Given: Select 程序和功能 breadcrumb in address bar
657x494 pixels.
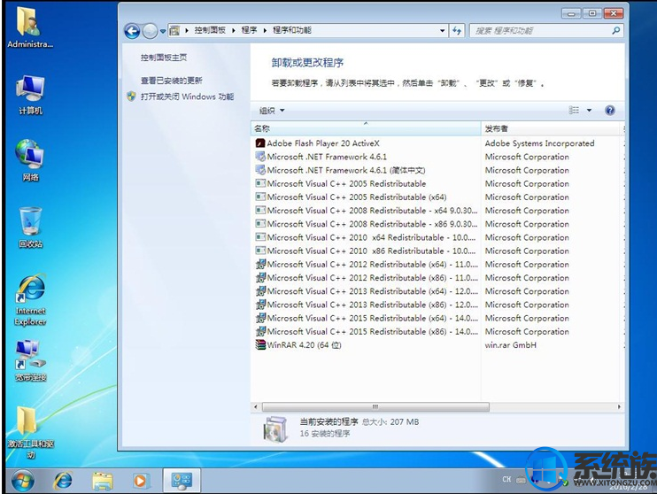Looking at the screenshot, I should point(292,30).
